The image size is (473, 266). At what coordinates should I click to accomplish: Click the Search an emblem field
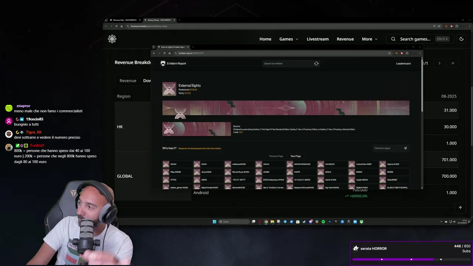(x=287, y=64)
